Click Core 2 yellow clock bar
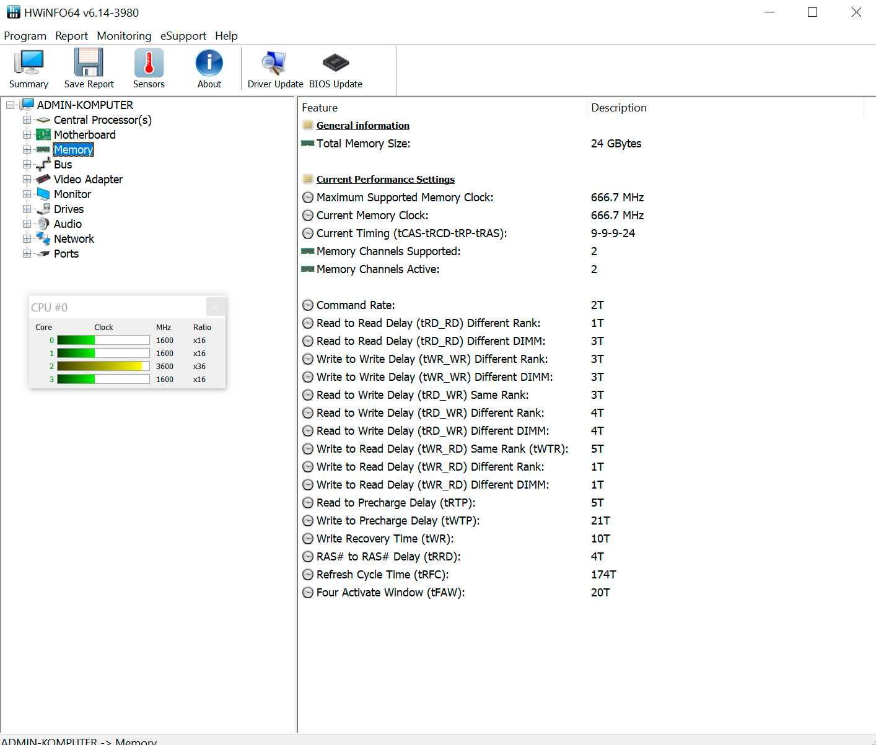This screenshot has height=745, width=876. point(103,366)
